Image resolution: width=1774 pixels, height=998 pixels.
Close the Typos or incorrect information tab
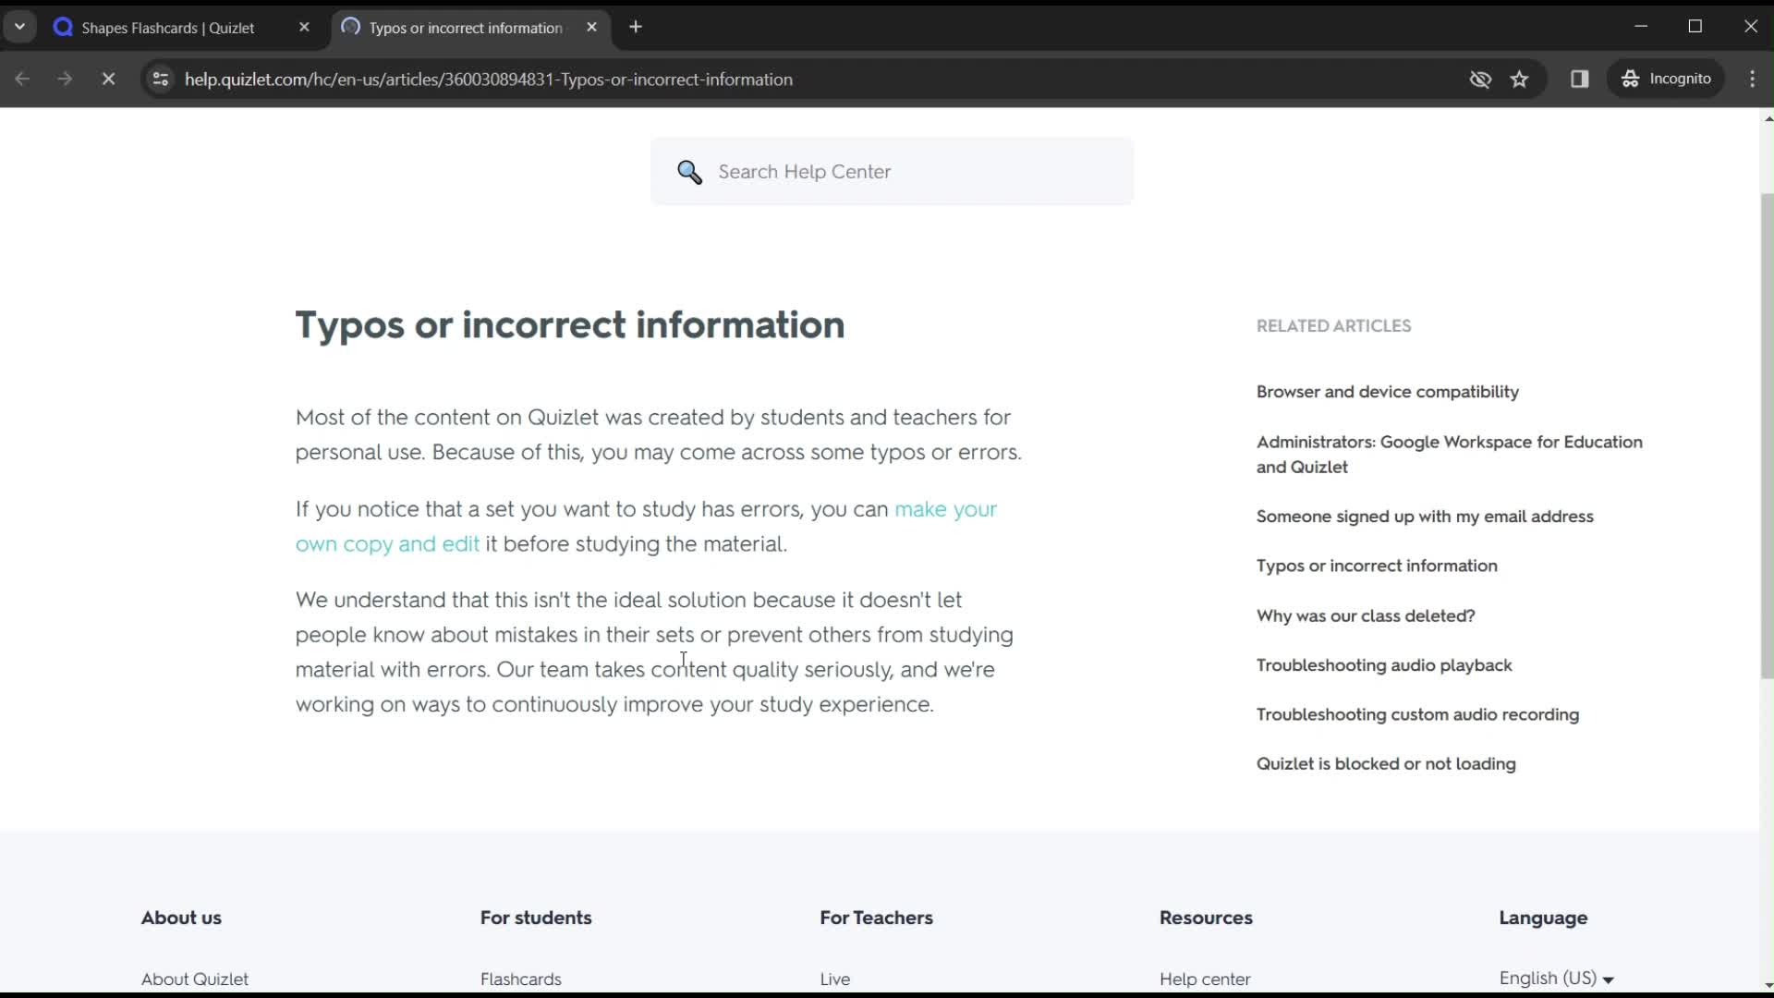(x=592, y=27)
